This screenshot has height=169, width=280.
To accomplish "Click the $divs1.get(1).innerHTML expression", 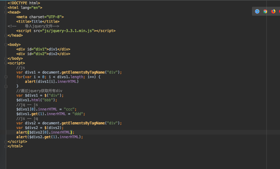I will [x=41, y=114].
